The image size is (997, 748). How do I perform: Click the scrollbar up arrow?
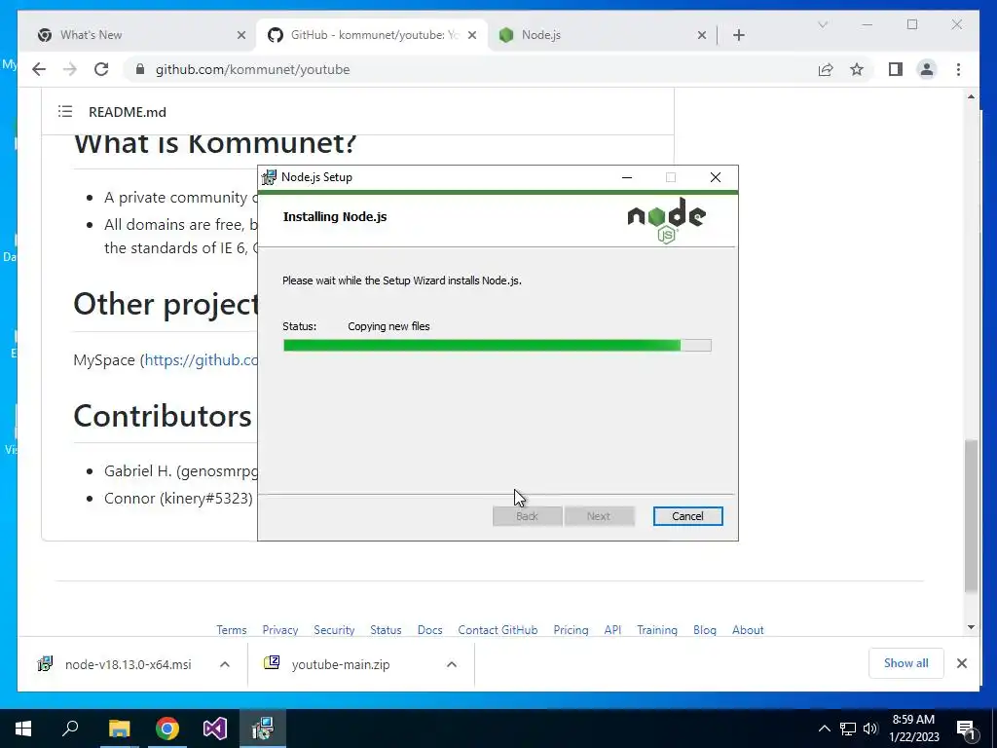(971, 96)
